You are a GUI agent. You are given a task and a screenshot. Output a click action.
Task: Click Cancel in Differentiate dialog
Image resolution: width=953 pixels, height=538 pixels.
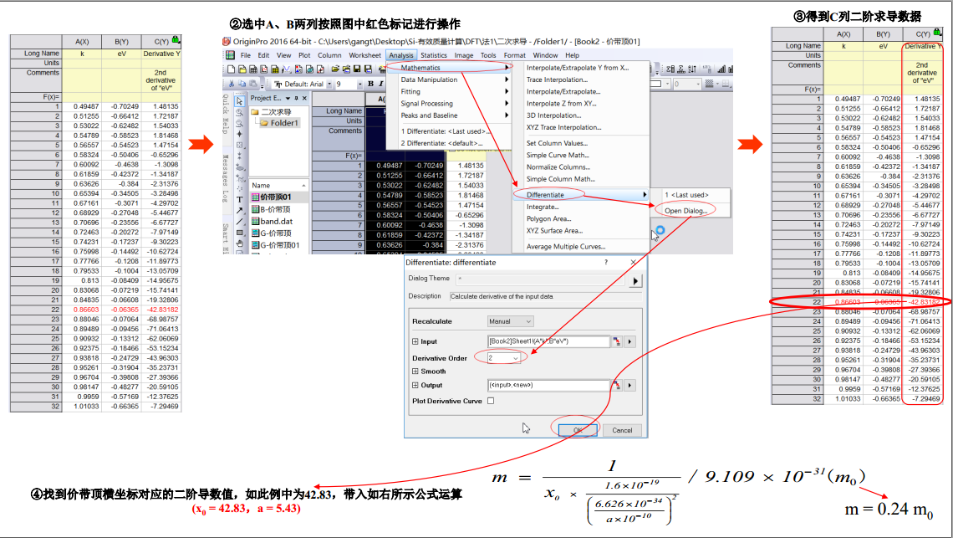(x=622, y=430)
